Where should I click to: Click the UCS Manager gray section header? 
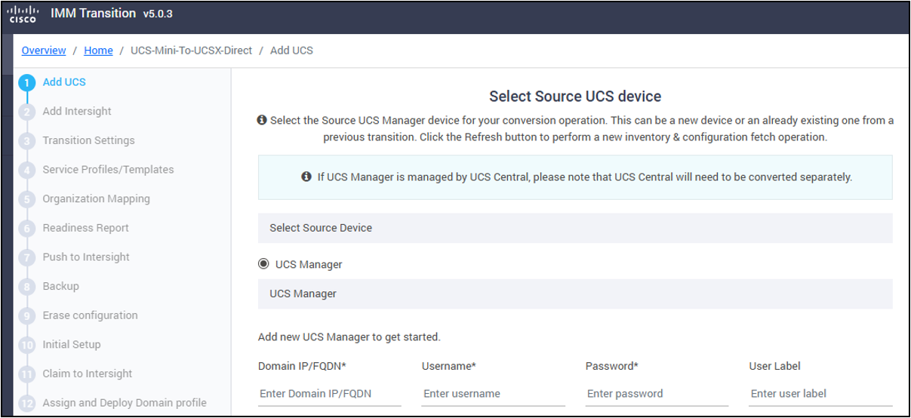click(575, 294)
